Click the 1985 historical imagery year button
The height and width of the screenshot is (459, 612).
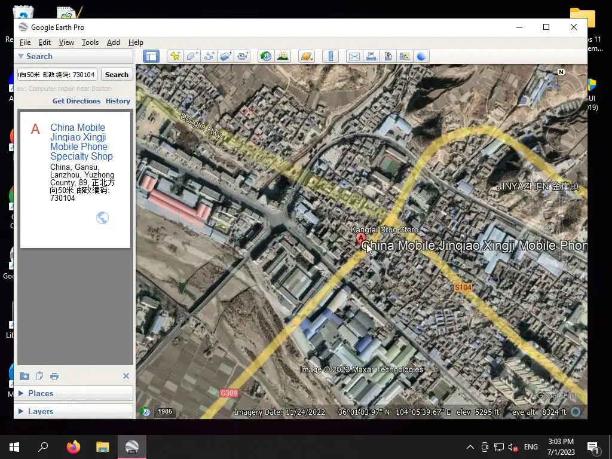coord(165,411)
